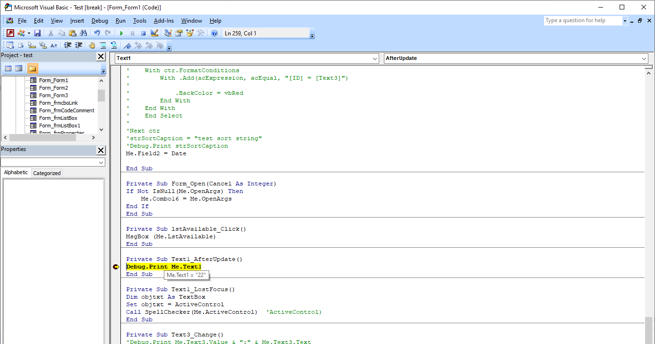The width and height of the screenshot is (655, 344).
Task: Open the Project Explorer toolbar icon
Action: pos(168,33)
